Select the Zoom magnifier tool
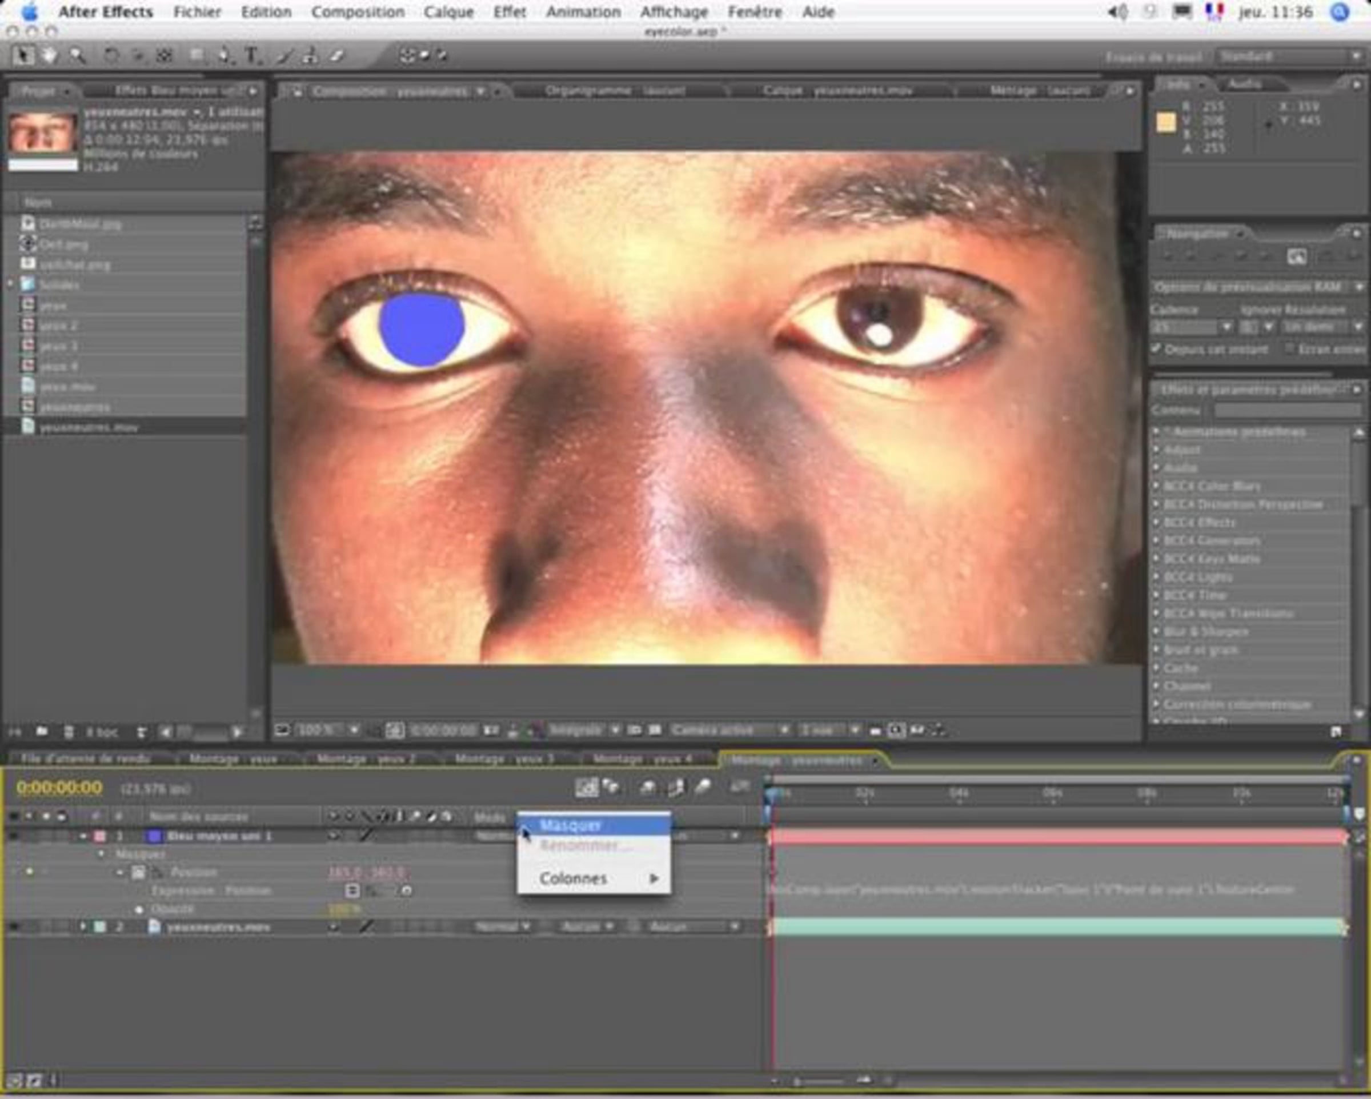This screenshot has width=1371, height=1099. point(78,56)
